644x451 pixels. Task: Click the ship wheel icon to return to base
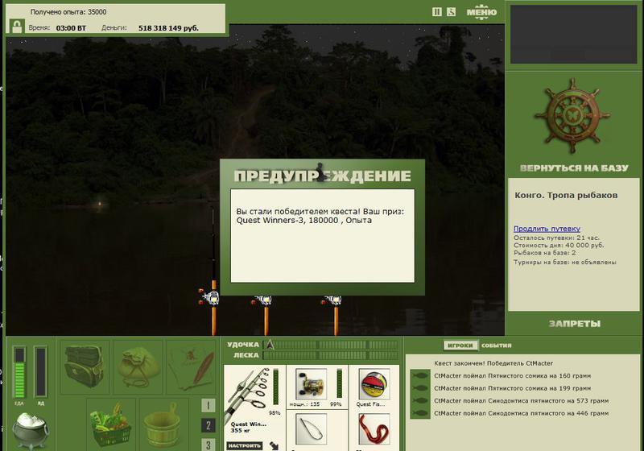pos(572,116)
